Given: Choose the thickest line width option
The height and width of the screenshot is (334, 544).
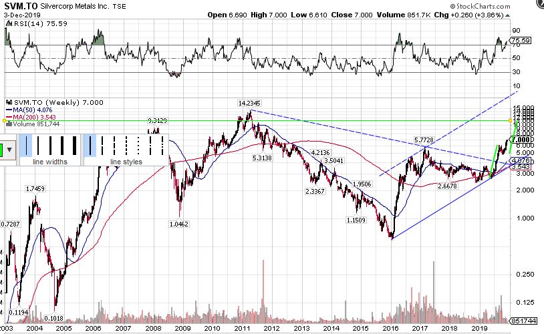Looking at the screenshot, I should pos(74,146).
